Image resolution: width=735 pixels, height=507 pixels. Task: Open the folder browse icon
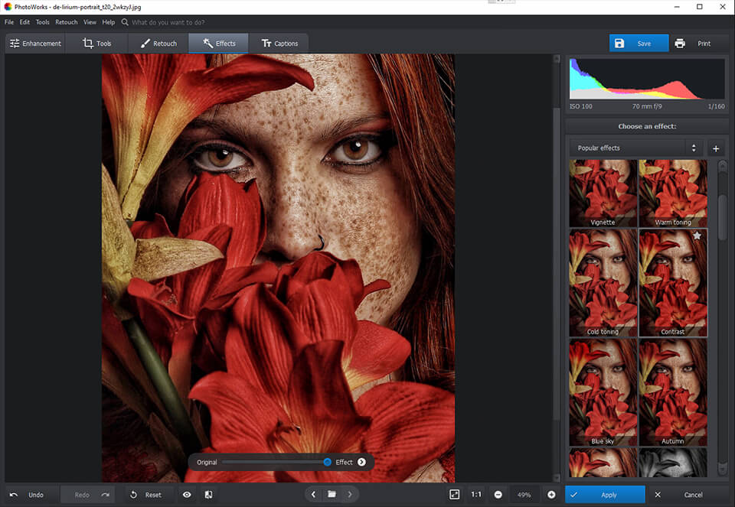pos(332,495)
